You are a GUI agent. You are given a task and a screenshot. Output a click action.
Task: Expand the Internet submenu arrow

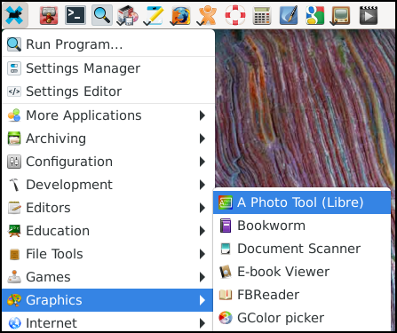(x=202, y=323)
